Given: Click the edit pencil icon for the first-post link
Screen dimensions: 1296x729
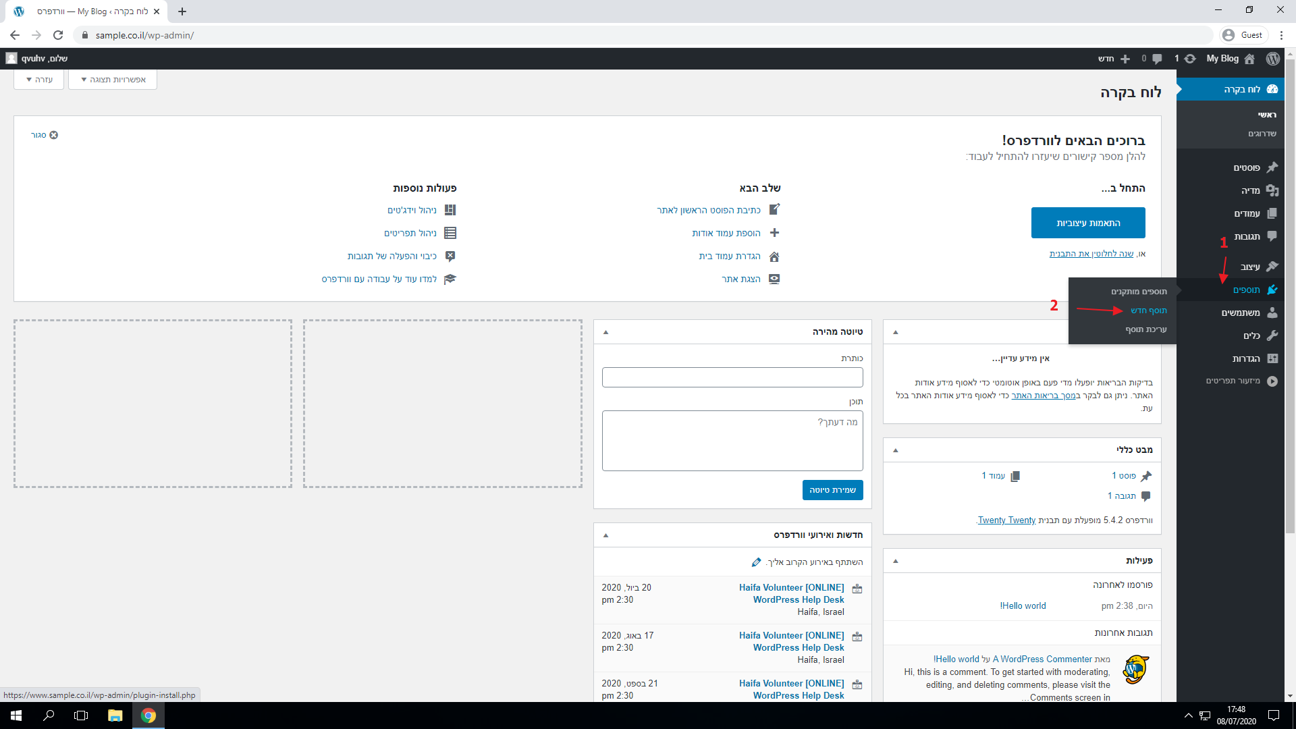Looking at the screenshot, I should click(775, 209).
